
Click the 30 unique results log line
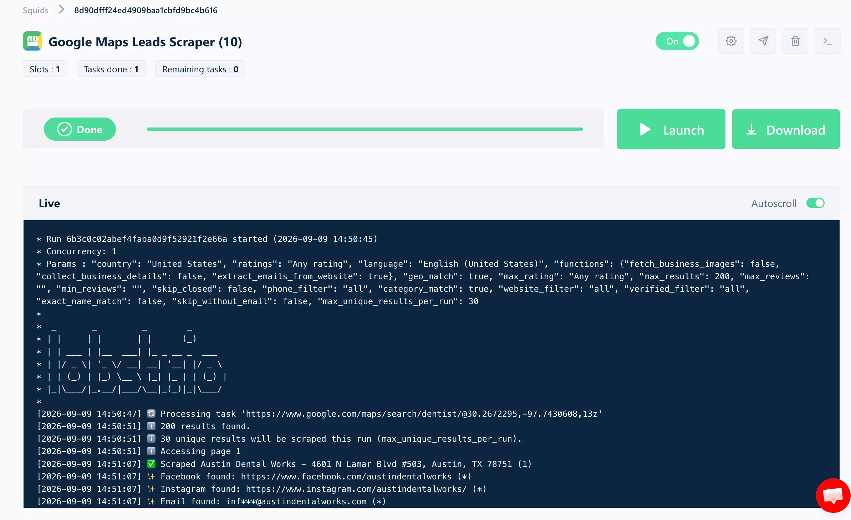[x=279, y=439]
